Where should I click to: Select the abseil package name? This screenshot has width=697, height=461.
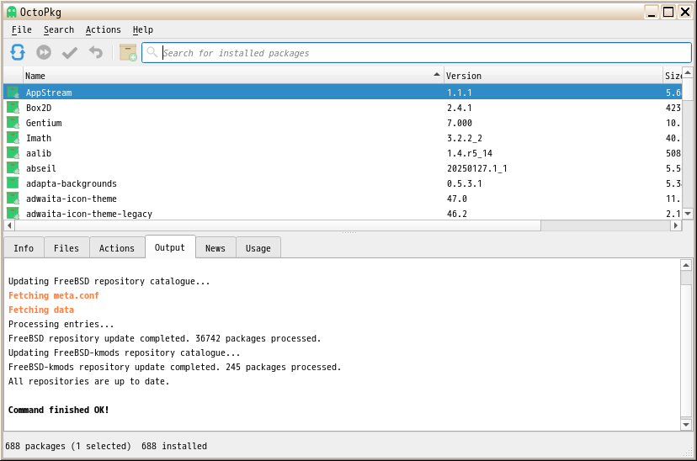[41, 168]
